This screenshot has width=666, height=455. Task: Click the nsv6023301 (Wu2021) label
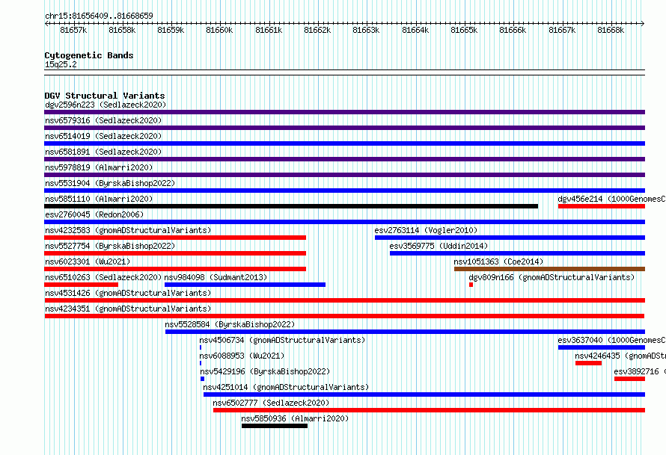pos(88,261)
